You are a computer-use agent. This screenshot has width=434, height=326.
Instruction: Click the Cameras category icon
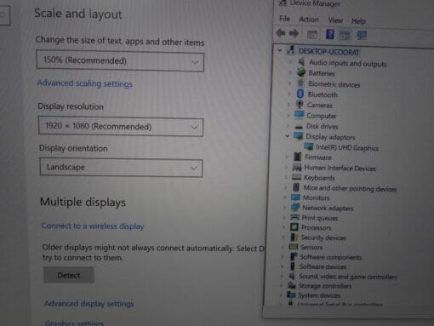300,104
